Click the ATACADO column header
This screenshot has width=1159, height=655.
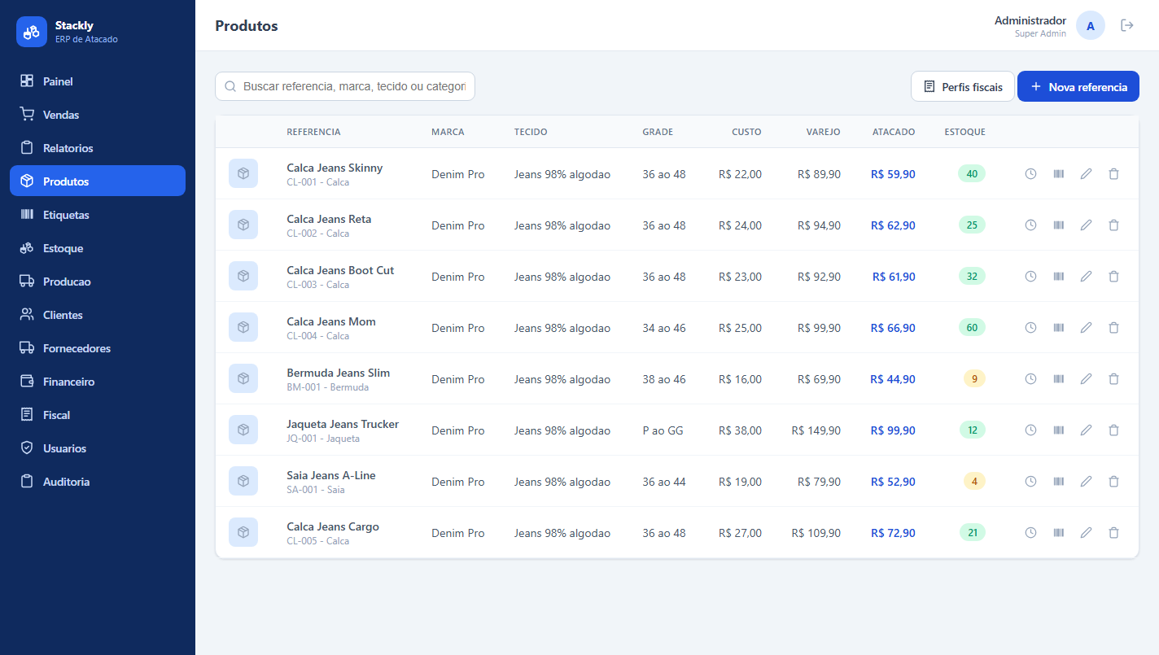tap(894, 132)
